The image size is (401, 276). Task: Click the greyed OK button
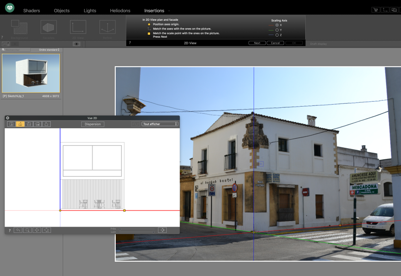click(x=294, y=43)
